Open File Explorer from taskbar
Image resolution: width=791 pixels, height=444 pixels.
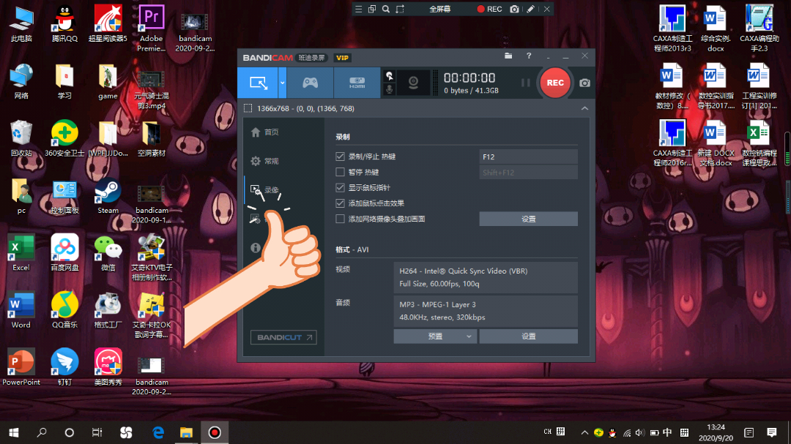pyautogui.click(x=186, y=432)
